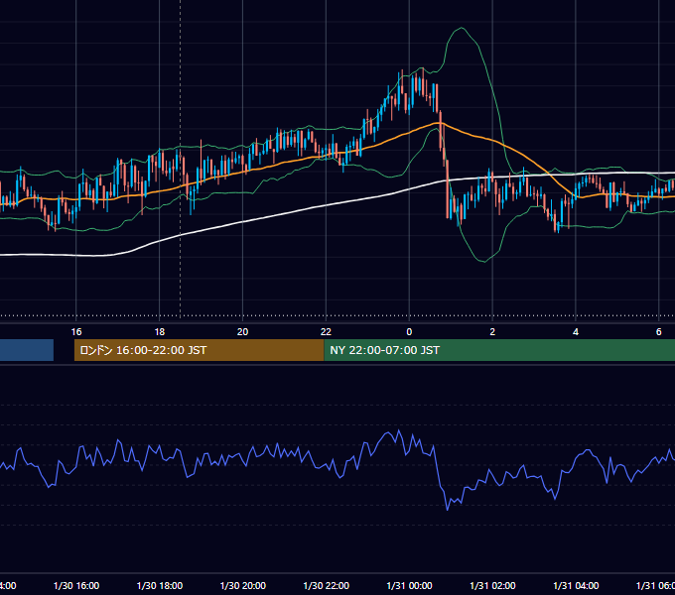
Task: Click the highest candlestick near midnight
Action: tap(423, 81)
